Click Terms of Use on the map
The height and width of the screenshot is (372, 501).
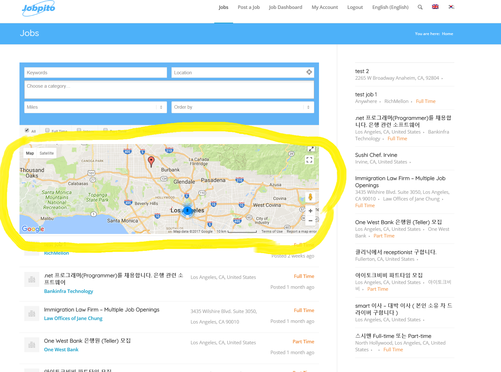pos(272,231)
